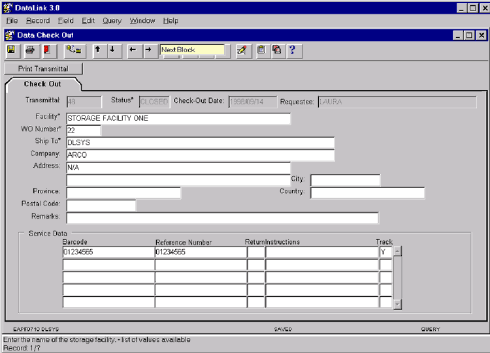The image size is (490, 353).
Task: Open the Edit menu
Action: [x=88, y=21]
